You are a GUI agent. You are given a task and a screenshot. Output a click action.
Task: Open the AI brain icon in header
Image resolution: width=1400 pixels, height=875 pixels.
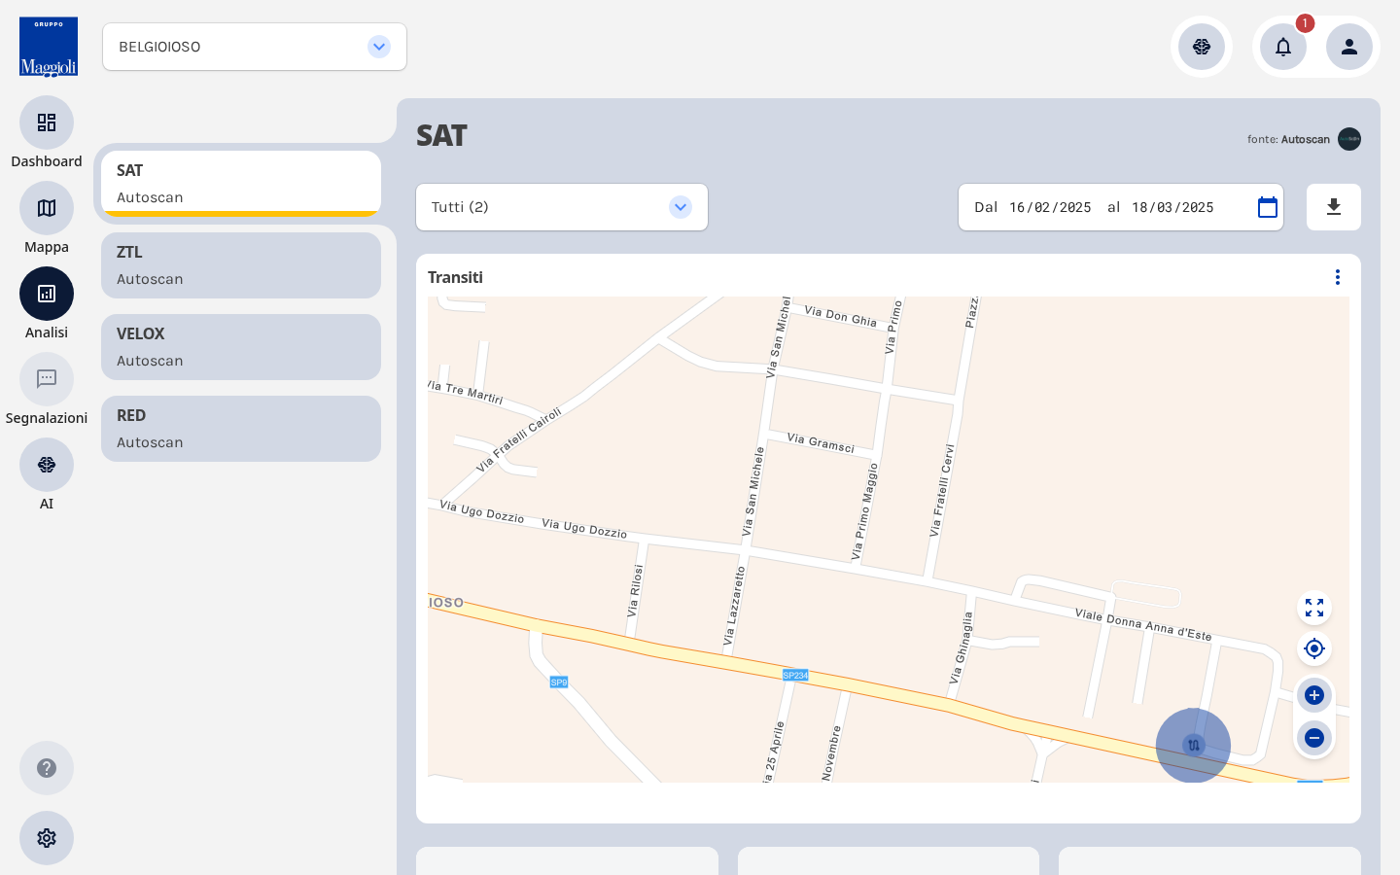[x=1202, y=47]
